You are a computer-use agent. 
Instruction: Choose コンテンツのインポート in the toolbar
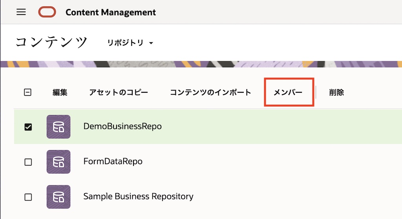[210, 93]
